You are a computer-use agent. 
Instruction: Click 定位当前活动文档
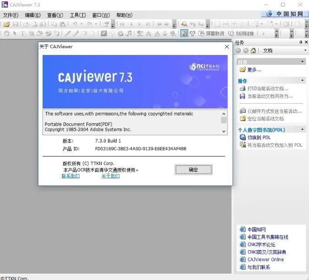266,119
